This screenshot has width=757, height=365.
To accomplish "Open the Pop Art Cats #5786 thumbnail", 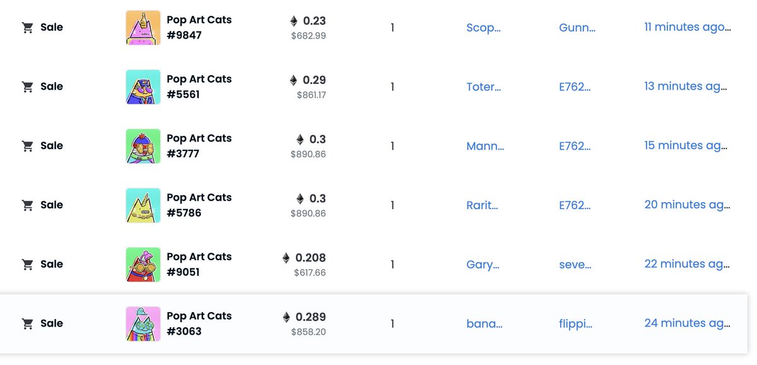I will tap(143, 205).
